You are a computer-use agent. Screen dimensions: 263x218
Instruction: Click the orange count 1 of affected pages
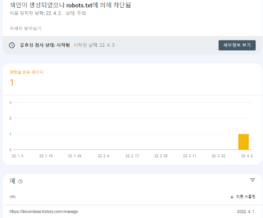pyautogui.click(x=12, y=83)
